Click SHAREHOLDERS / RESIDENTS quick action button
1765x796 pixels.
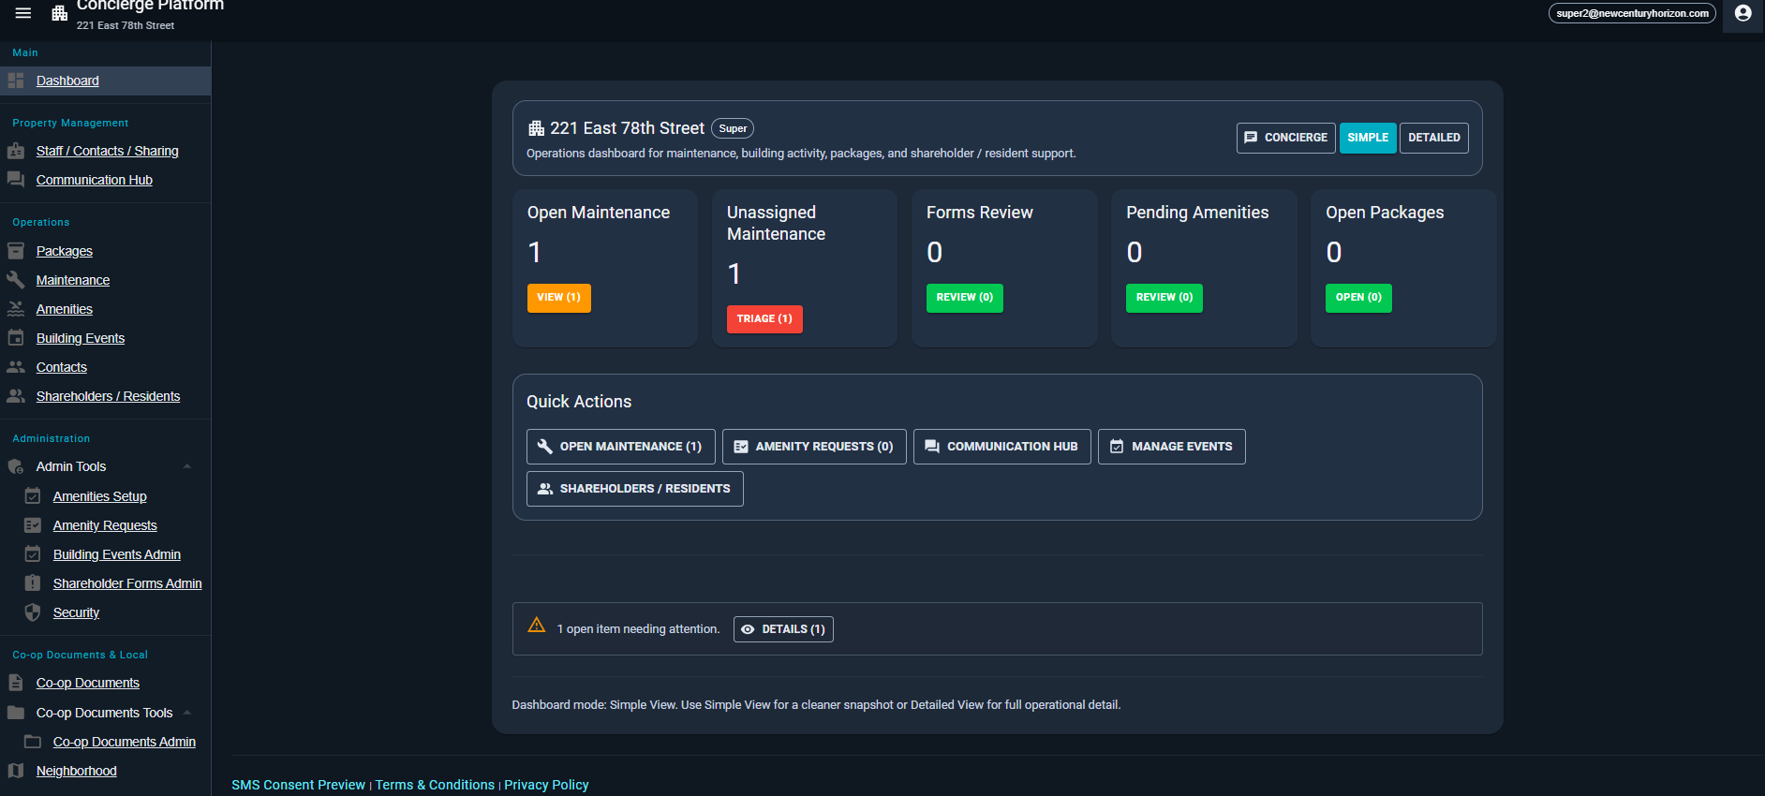click(635, 489)
